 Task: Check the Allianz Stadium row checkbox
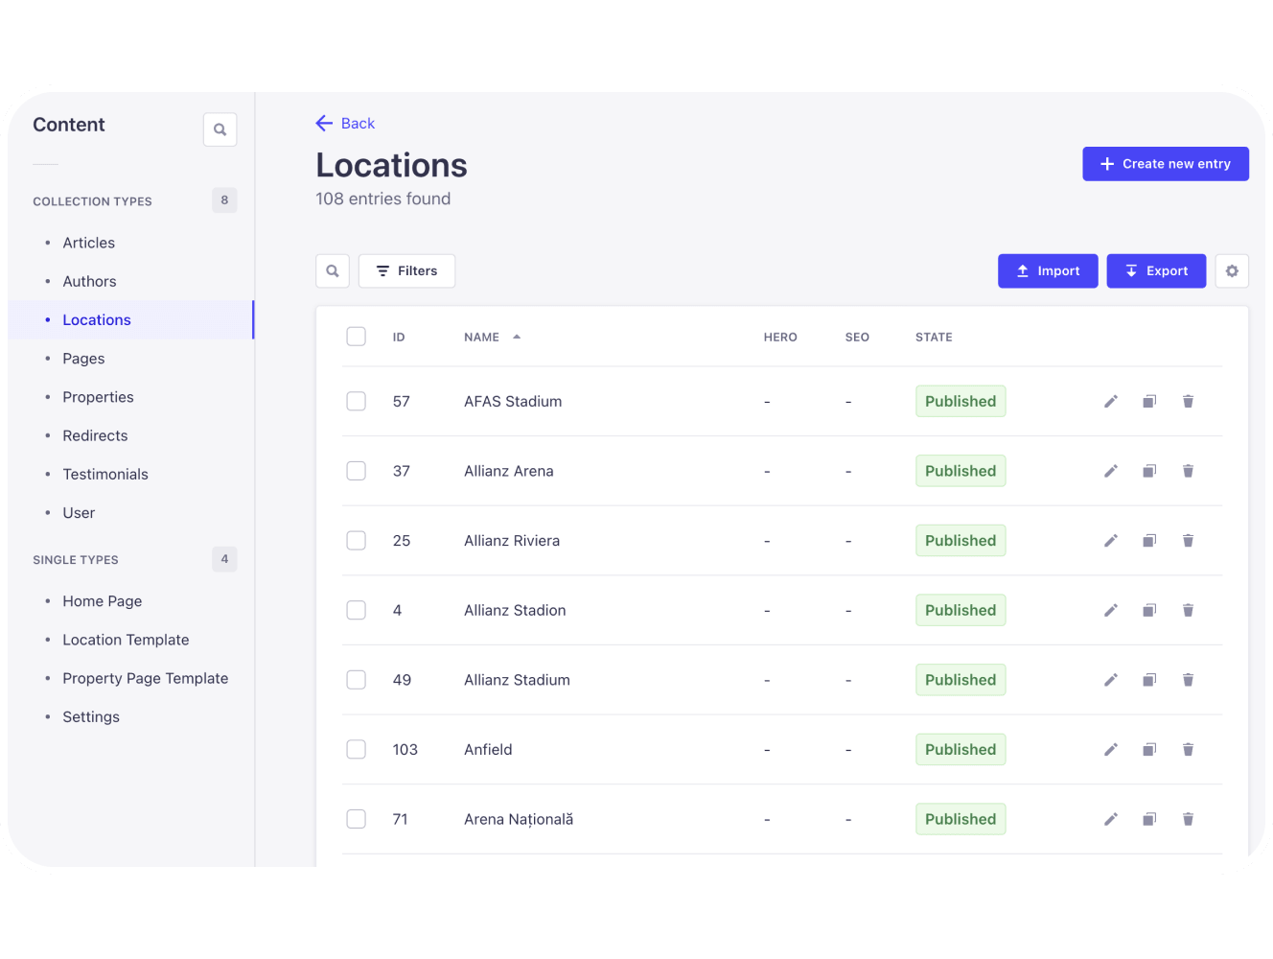(x=356, y=680)
